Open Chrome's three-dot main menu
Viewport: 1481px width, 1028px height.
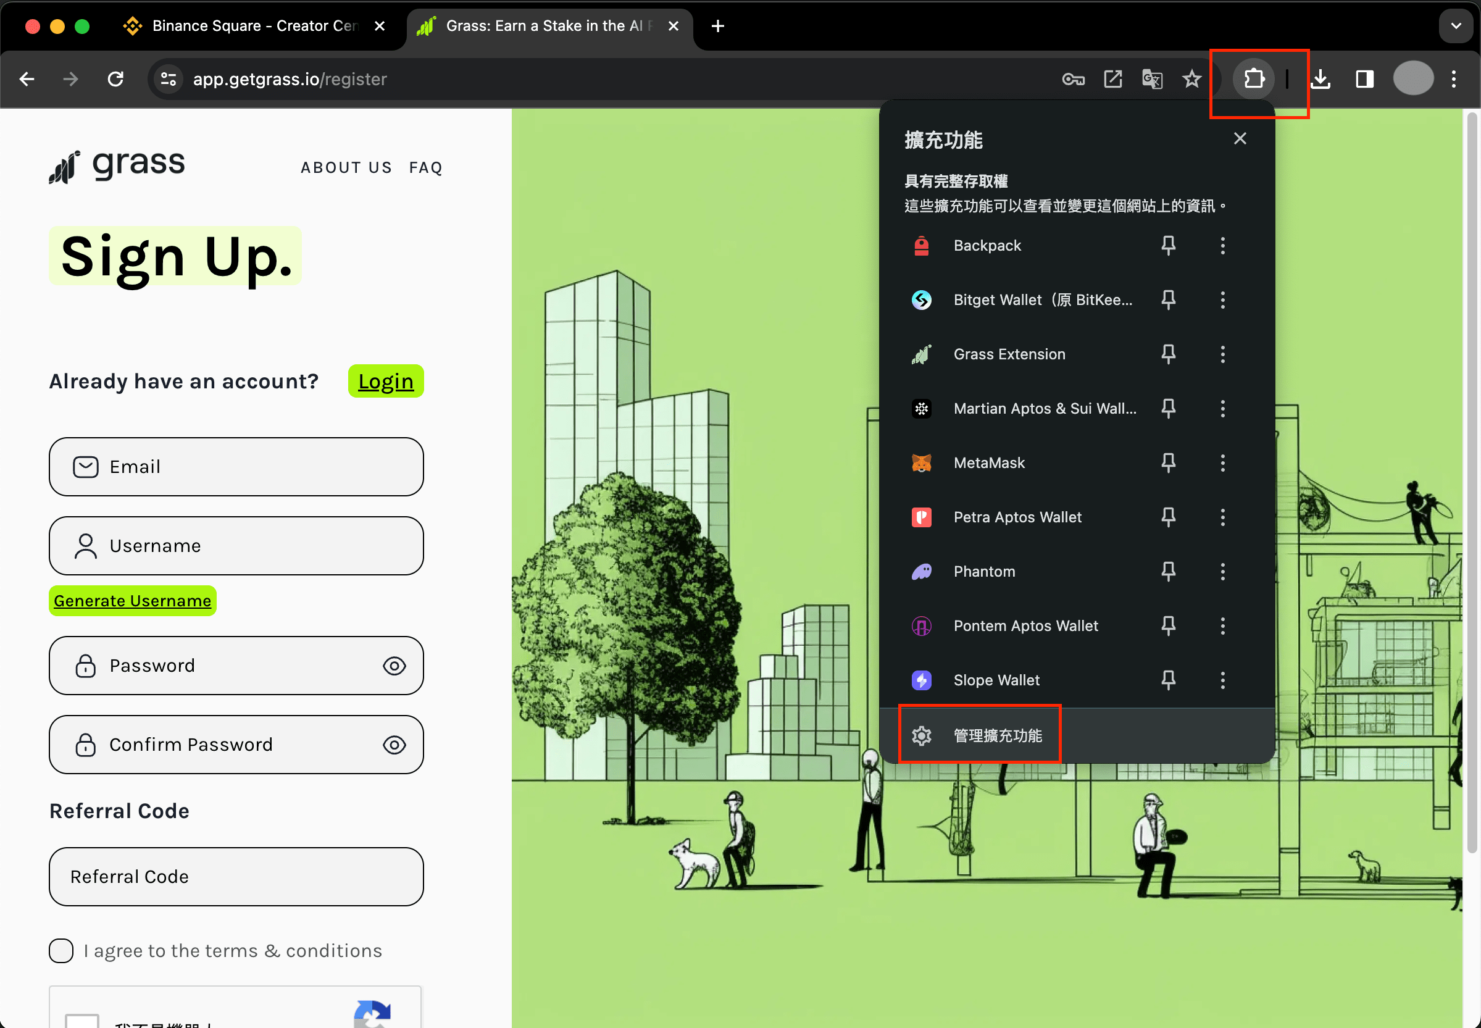click(x=1454, y=79)
